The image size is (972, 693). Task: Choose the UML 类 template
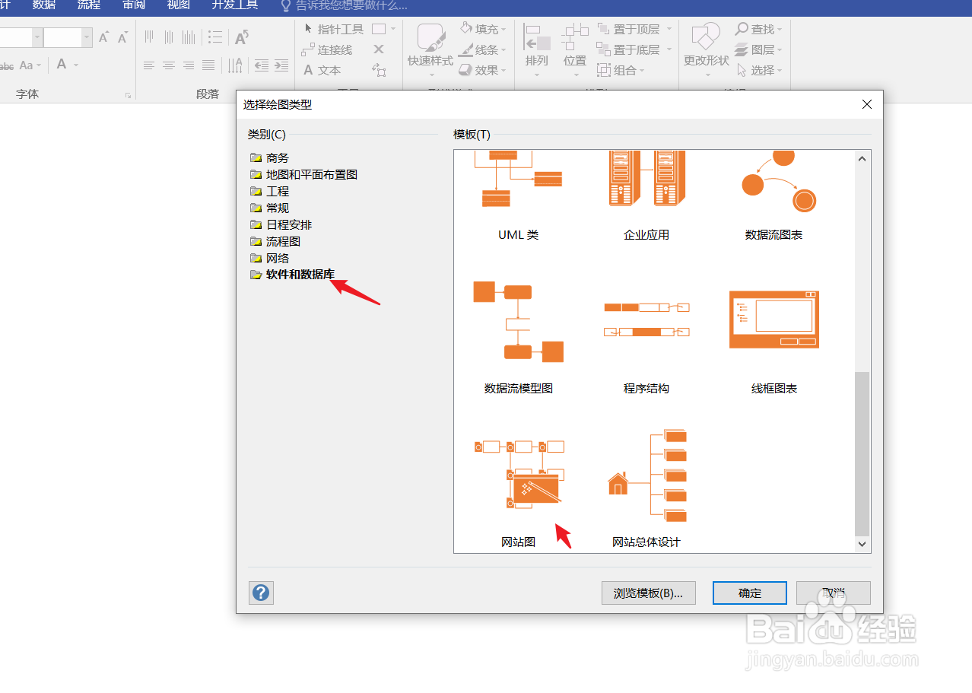pos(519,196)
